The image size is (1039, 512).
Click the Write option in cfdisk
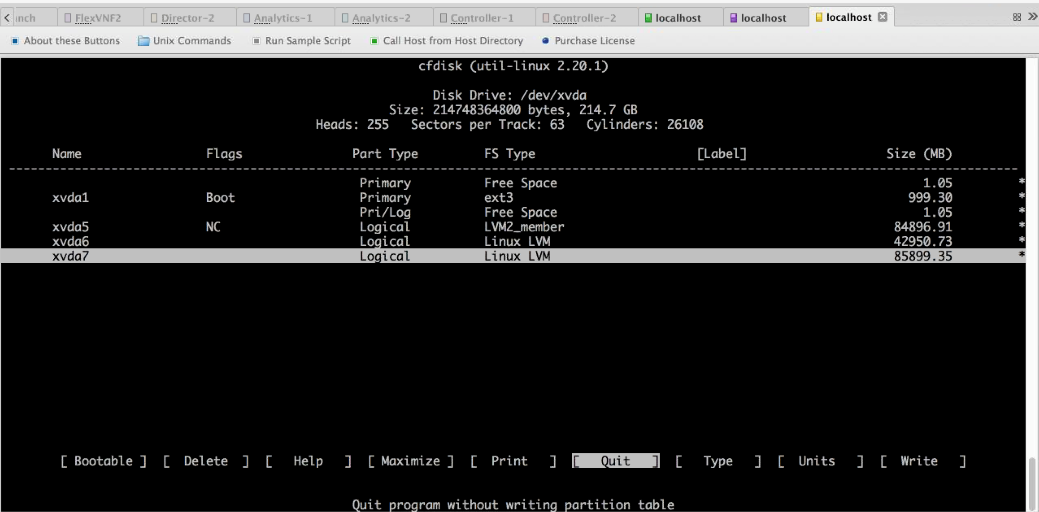[919, 461]
